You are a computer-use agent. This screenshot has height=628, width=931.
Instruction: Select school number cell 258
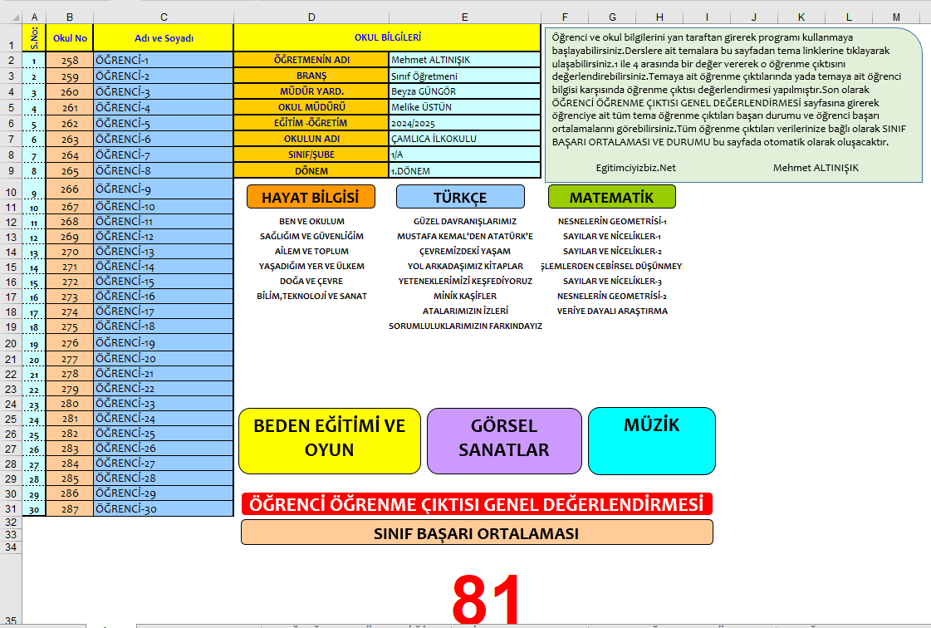pyautogui.click(x=70, y=60)
